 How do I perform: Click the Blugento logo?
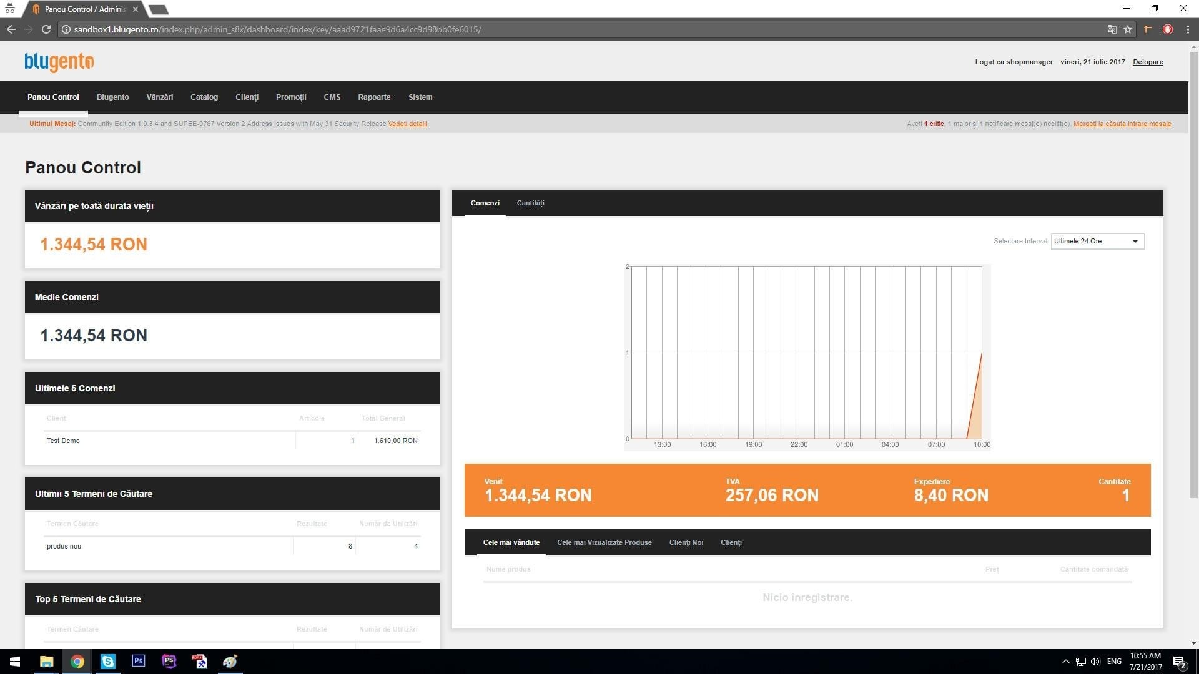point(59,62)
